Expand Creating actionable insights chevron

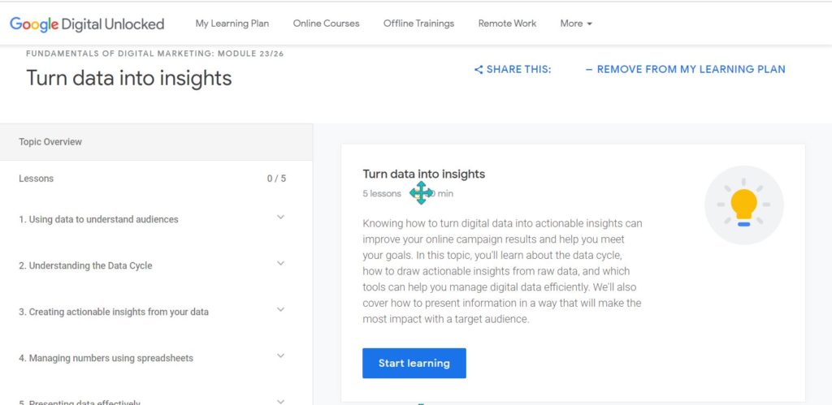(x=280, y=309)
